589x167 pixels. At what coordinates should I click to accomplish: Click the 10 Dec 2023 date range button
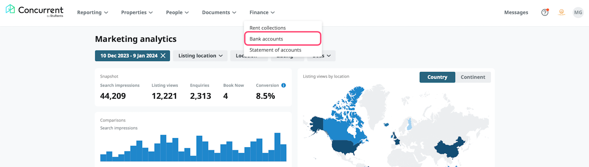(x=133, y=56)
